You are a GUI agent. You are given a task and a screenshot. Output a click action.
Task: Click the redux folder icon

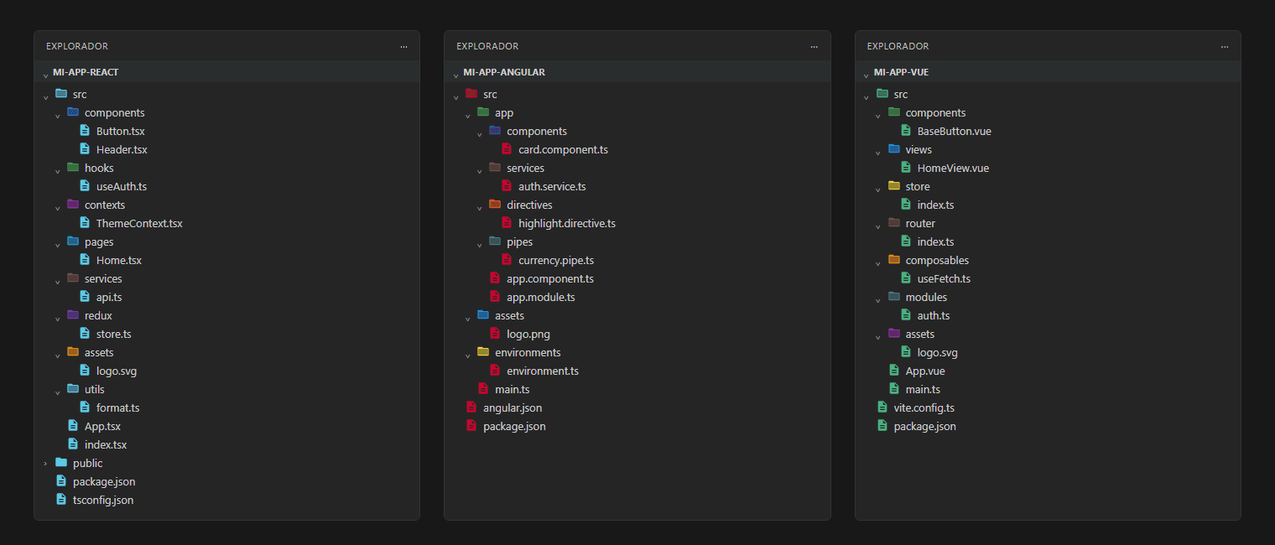pyautogui.click(x=73, y=315)
